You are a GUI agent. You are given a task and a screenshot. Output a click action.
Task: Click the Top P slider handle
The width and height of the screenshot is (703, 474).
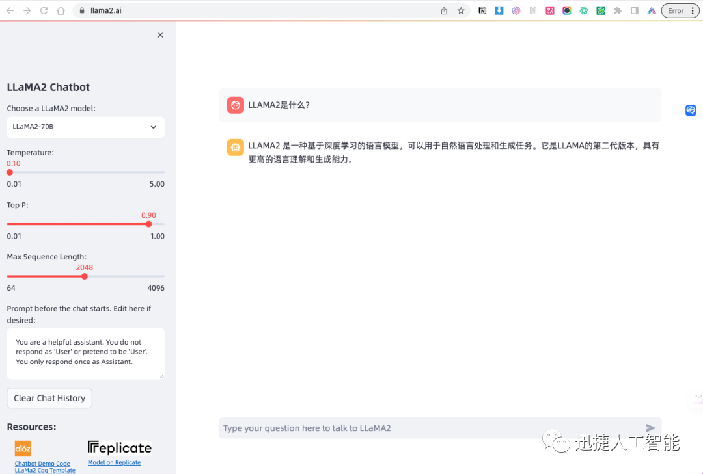tap(148, 224)
